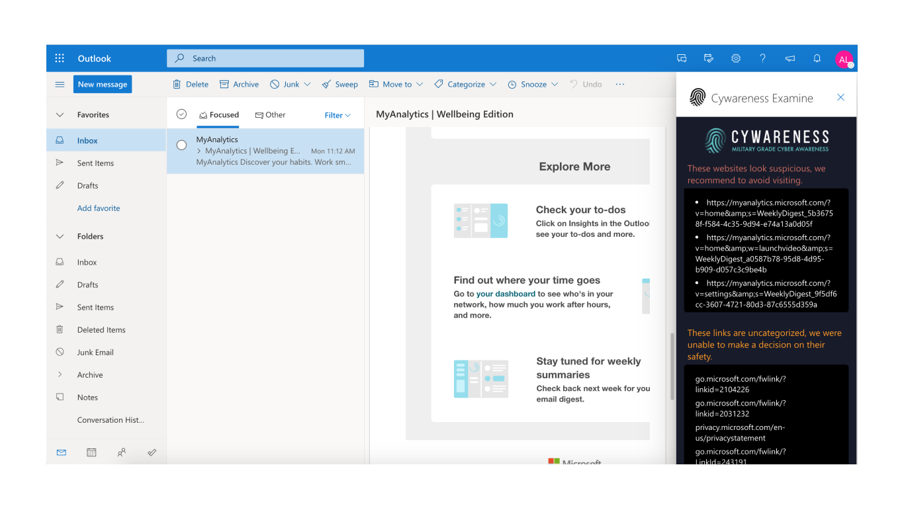The height and width of the screenshot is (508, 904).
Task: Open the Move to menu
Action: (396, 85)
